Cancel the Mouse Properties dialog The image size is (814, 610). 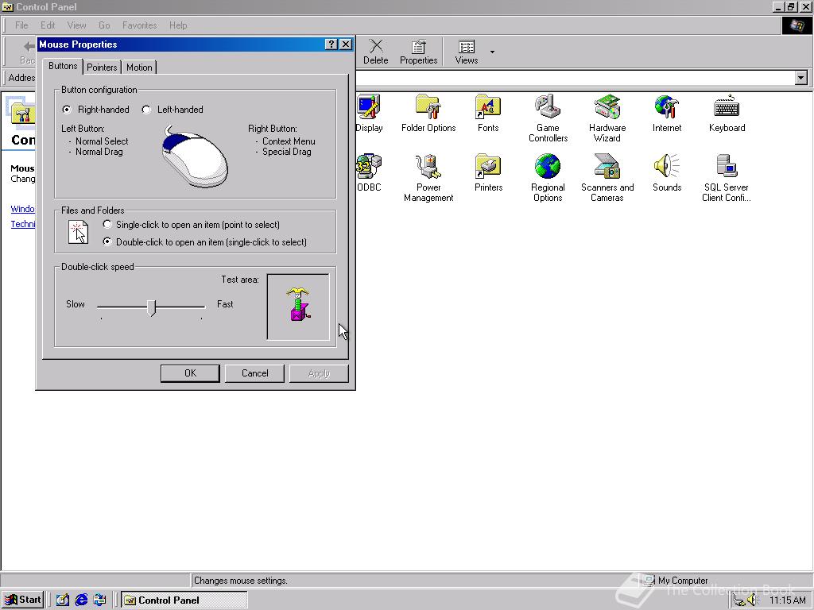click(x=254, y=373)
